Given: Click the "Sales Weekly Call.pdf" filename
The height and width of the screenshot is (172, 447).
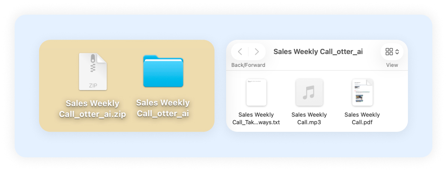Looking at the screenshot, I should tap(362, 118).
